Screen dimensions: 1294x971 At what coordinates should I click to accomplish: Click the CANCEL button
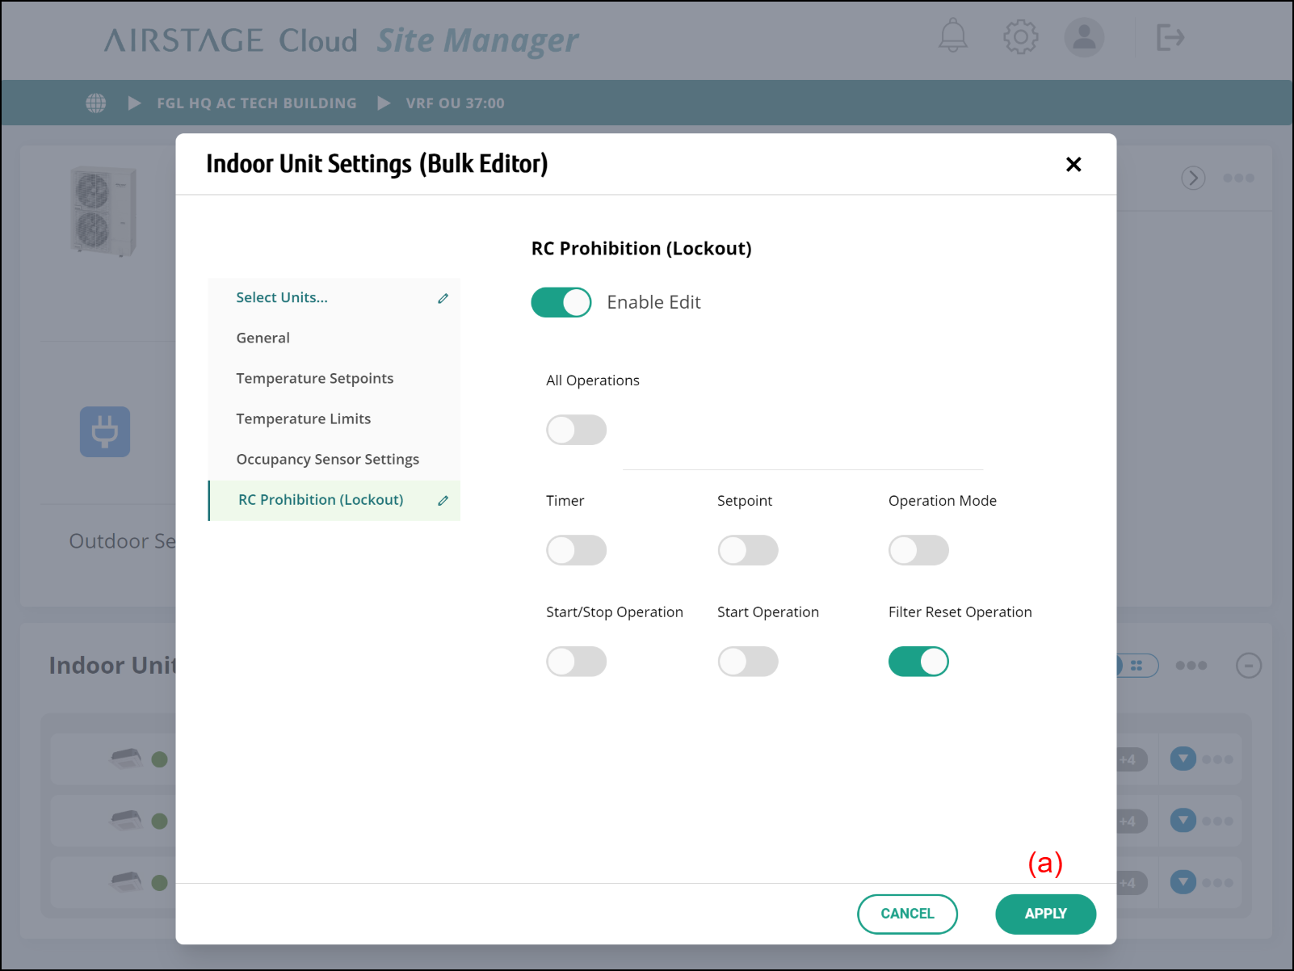(x=907, y=914)
